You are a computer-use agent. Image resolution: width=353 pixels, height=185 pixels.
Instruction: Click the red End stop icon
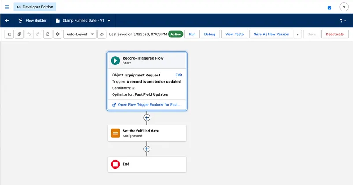115,164
